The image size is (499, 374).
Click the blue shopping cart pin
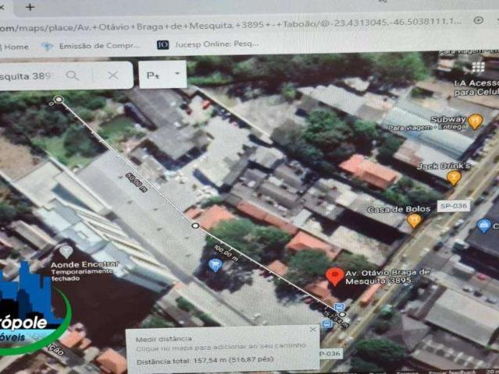[x=215, y=265]
